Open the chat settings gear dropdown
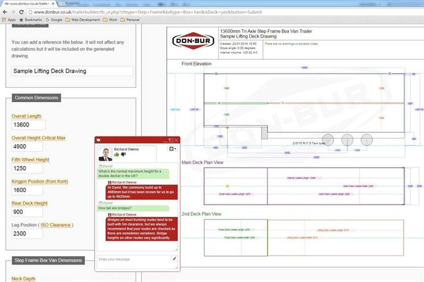 [x=173, y=149]
